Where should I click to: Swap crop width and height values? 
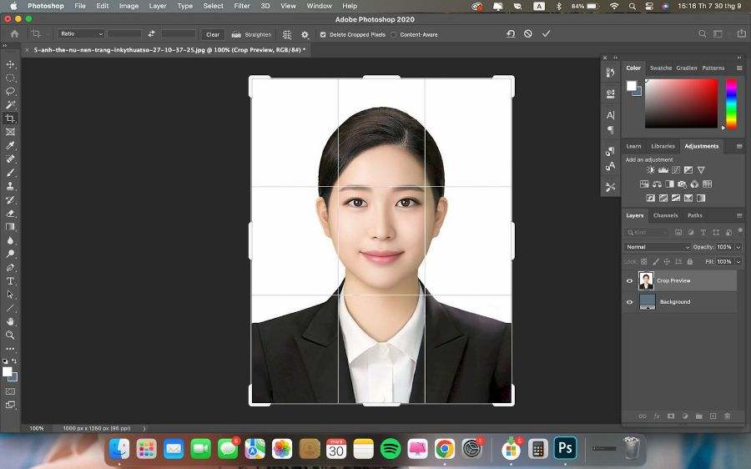click(151, 34)
